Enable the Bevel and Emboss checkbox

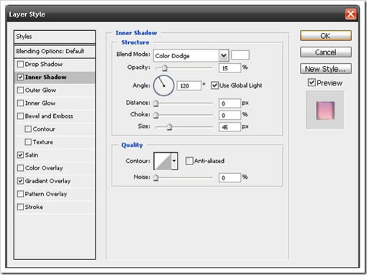pos(20,116)
